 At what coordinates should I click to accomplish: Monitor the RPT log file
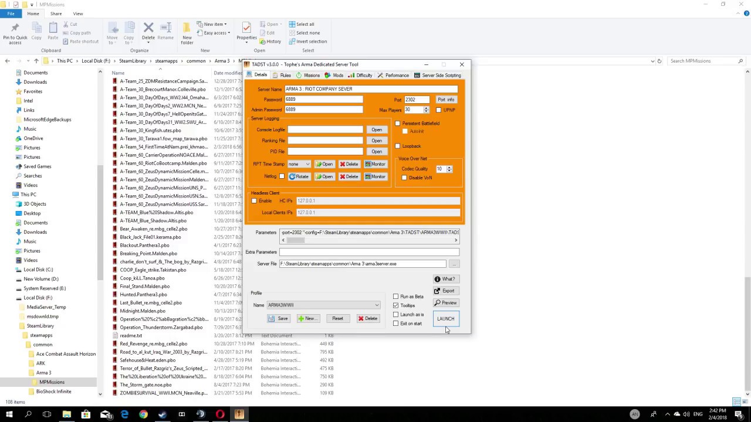pos(375,164)
